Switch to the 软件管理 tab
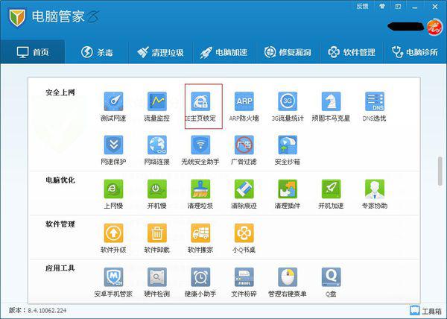The width and height of the screenshot is (447, 319). (x=352, y=52)
